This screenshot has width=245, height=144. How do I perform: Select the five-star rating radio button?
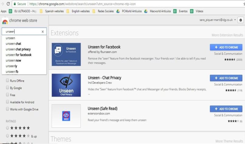[8, 128]
